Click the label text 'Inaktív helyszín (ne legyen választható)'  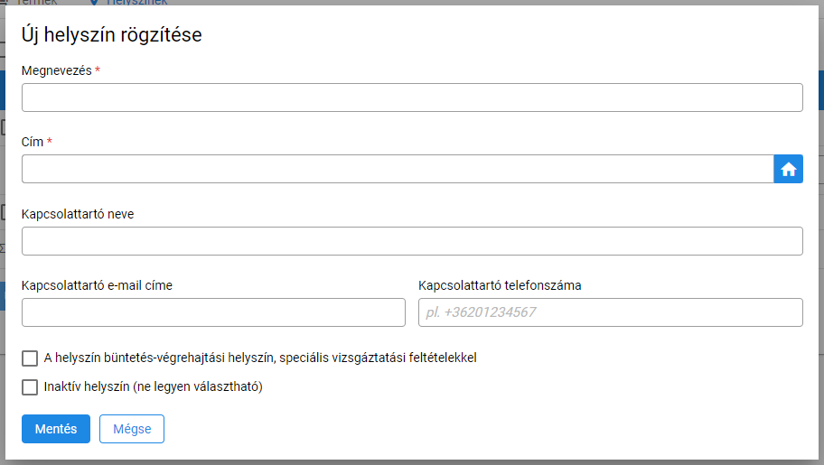tap(153, 386)
